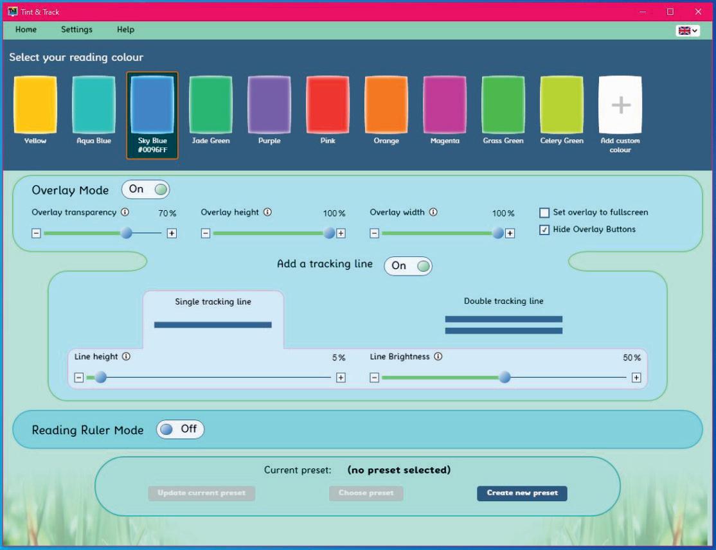Toggle the tracking line switch
Screen dimensions: 716x550
pyautogui.click(x=408, y=265)
